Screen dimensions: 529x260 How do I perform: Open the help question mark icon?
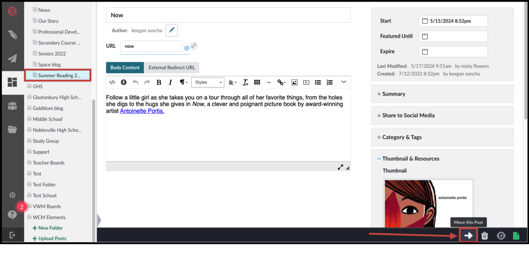pyautogui.click(x=12, y=215)
